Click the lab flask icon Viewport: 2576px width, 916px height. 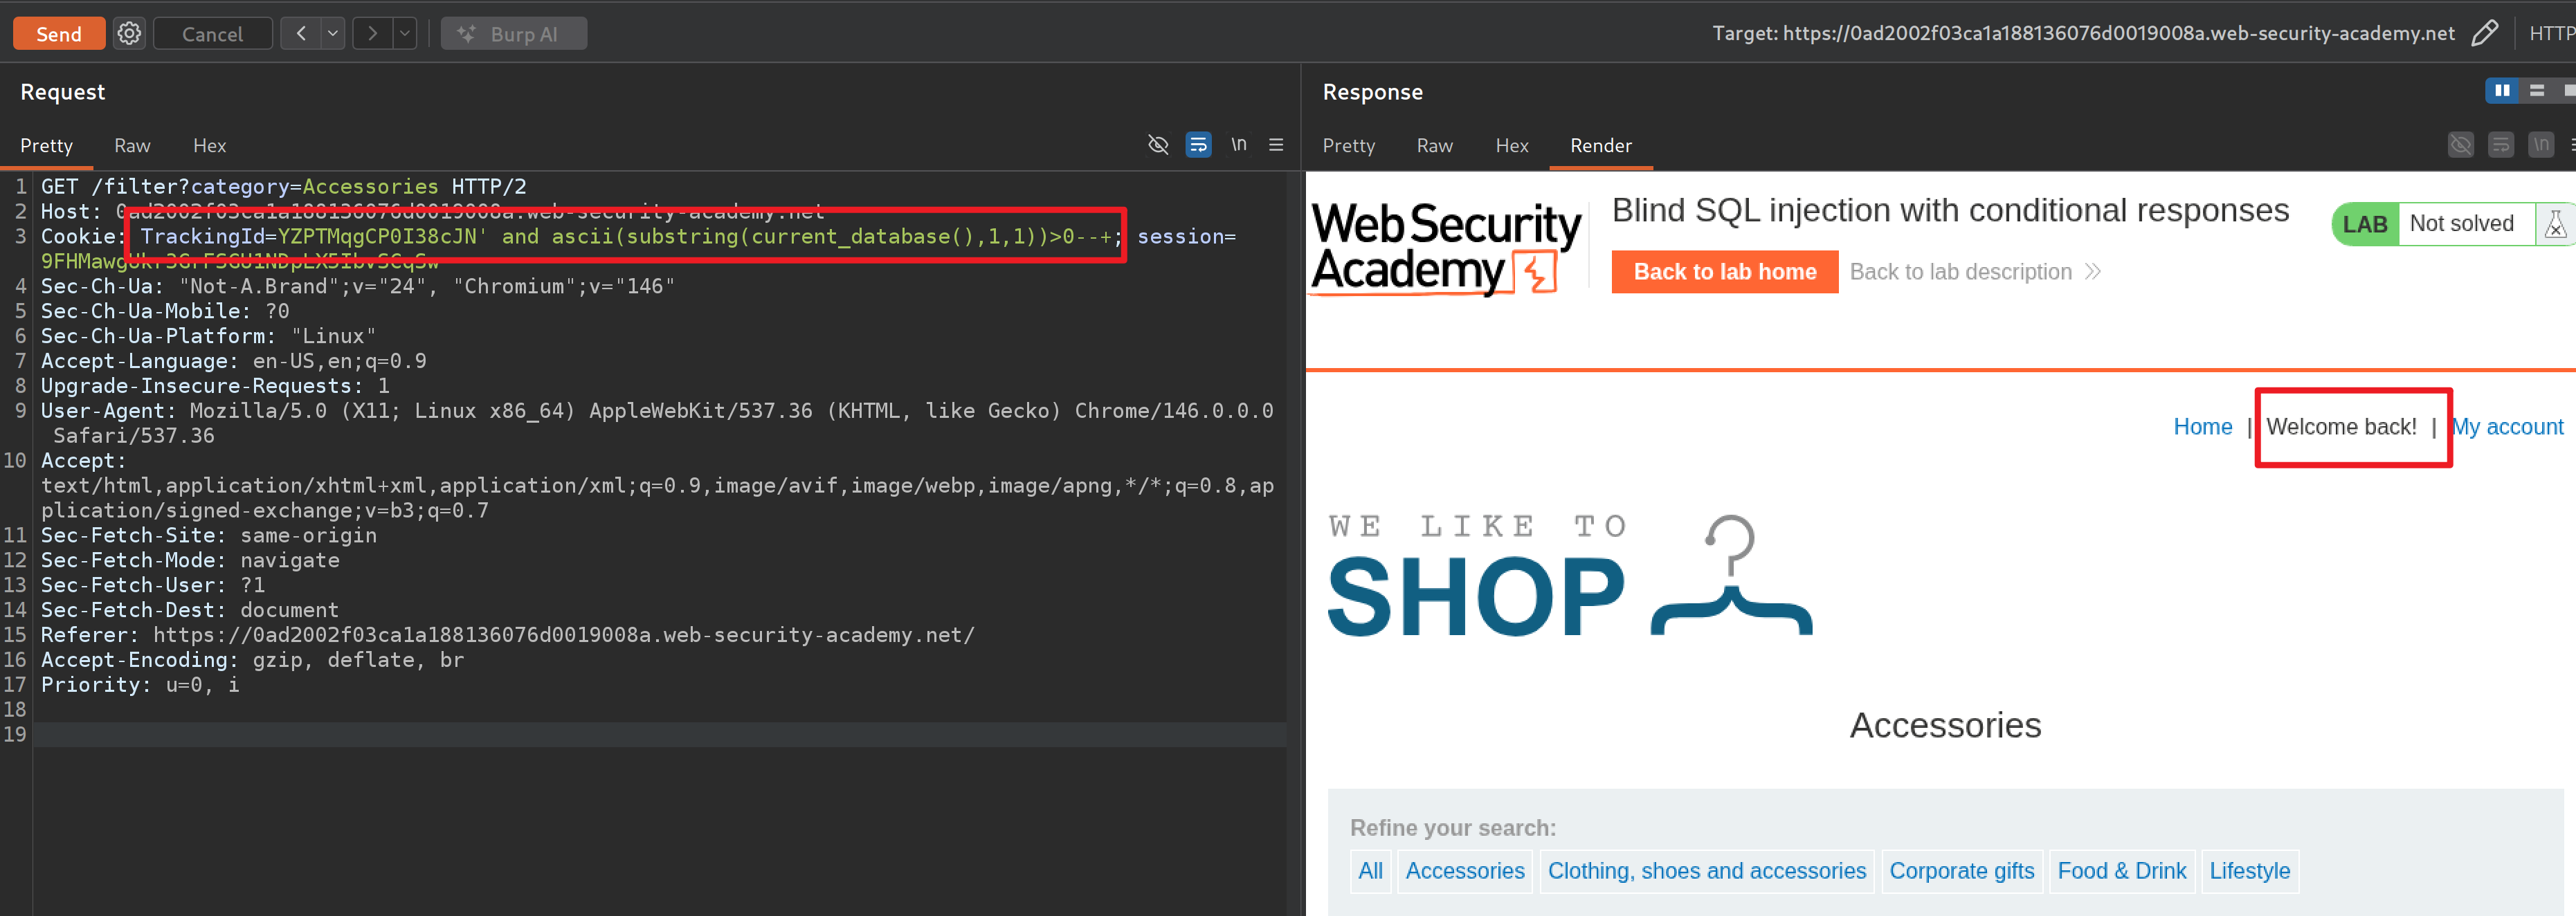(2555, 224)
